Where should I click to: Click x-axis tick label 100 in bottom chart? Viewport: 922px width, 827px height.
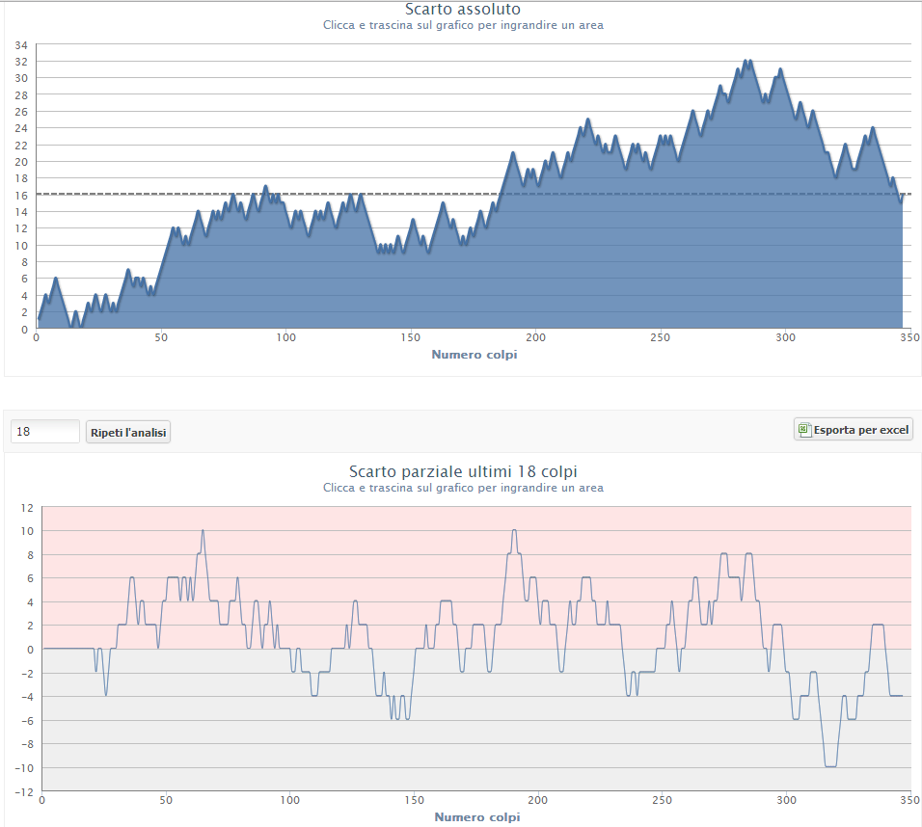289,801
